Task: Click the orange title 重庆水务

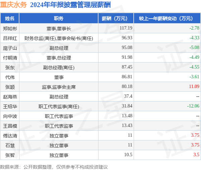Action: 13,5
